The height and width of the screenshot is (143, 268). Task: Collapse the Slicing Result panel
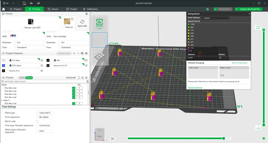(249, 14)
